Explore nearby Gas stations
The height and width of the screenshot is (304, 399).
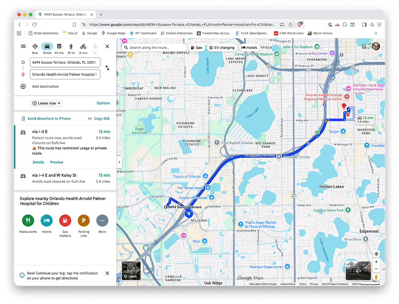(65, 221)
